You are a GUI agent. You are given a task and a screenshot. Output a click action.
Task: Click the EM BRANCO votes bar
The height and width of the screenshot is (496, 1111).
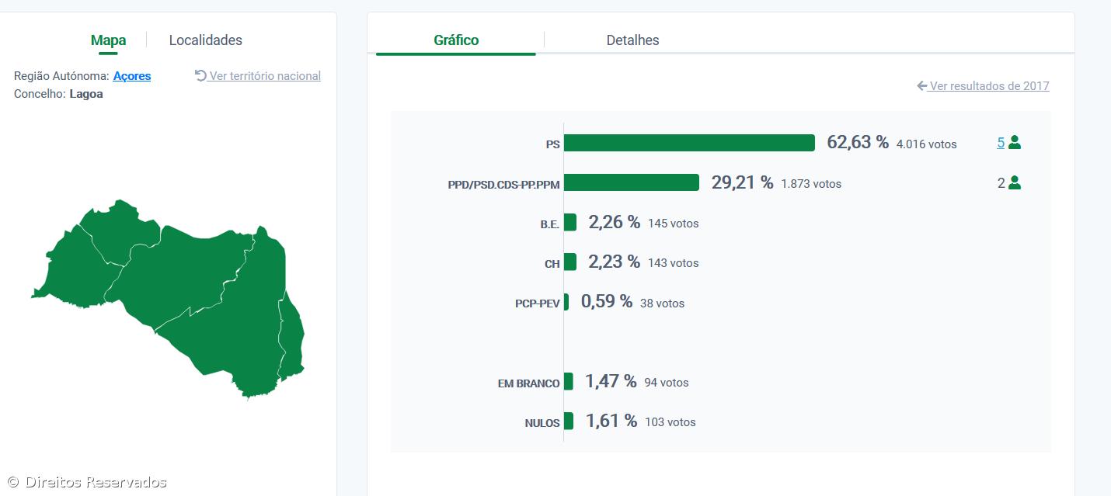click(x=569, y=382)
